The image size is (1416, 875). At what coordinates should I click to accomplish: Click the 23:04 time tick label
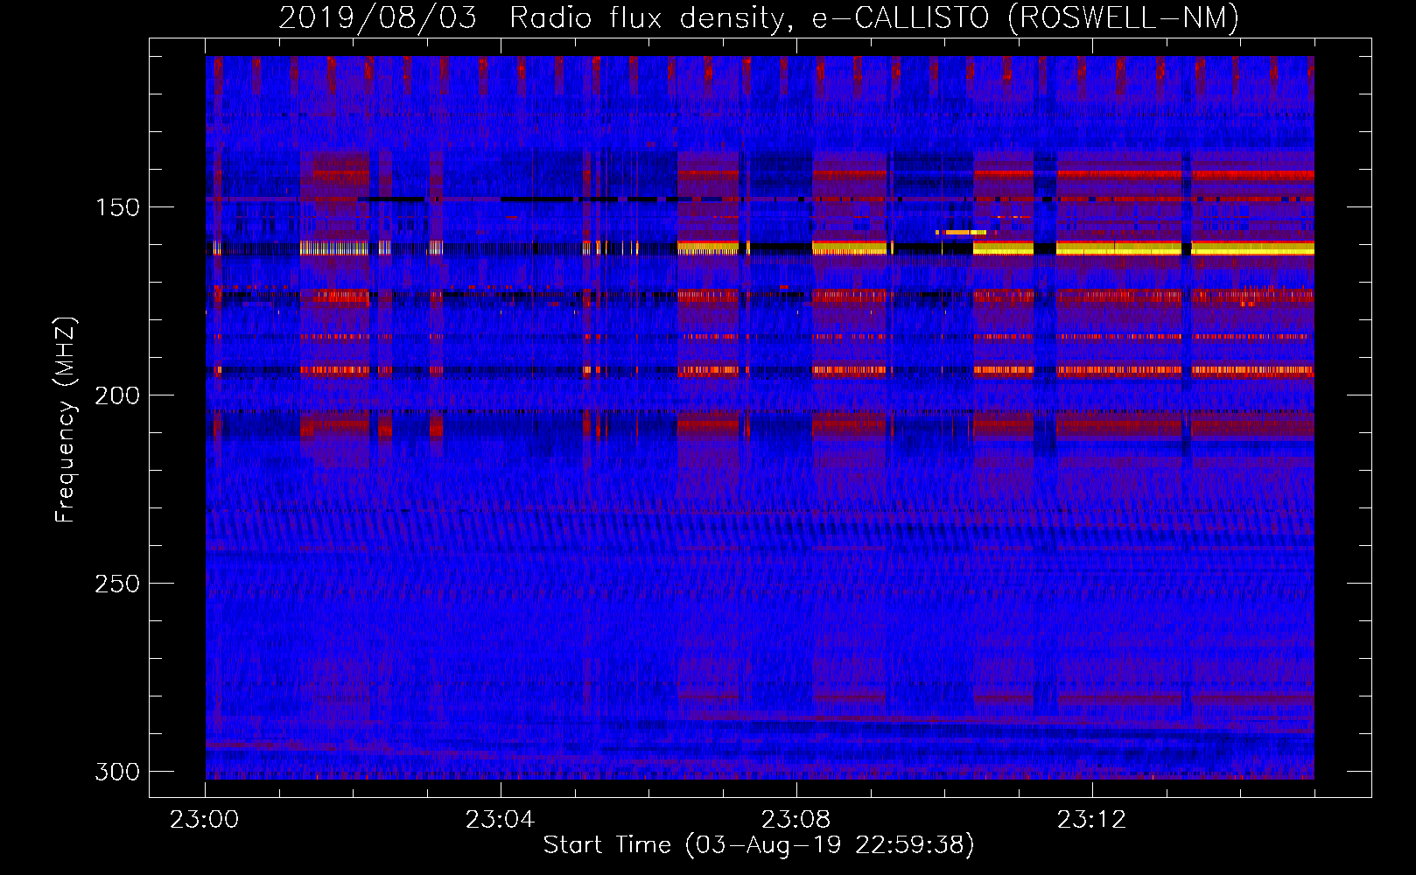[x=501, y=820]
